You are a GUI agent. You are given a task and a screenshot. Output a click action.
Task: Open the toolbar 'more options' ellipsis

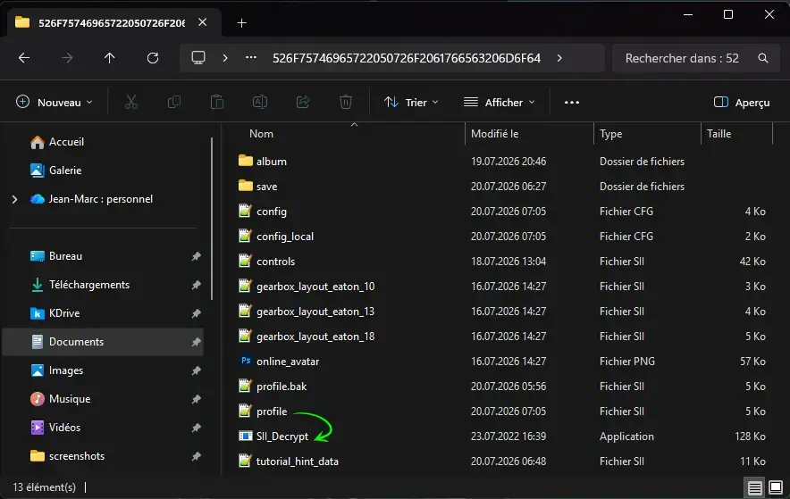point(572,102)
